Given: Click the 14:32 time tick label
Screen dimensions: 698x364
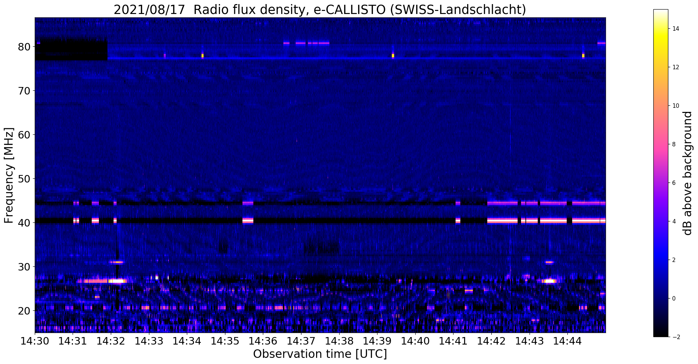Looking at the screenshot, I should coord(111,340).
